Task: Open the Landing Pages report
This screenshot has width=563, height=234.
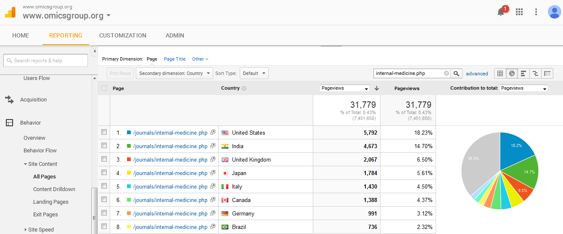Action: point(51,202)
